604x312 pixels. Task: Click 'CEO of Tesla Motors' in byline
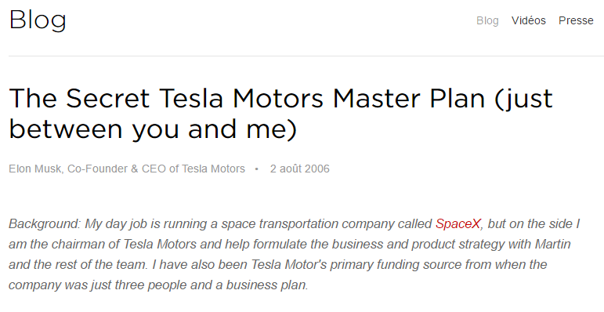pos(193,169)
